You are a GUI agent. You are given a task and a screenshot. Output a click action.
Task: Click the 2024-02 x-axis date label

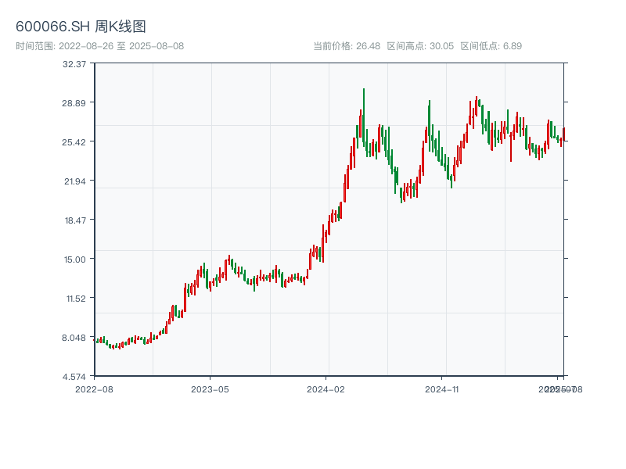pyautogui.click(x=326, y=388)
